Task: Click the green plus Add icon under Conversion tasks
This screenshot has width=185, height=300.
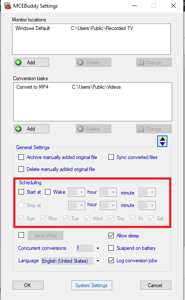Action: click(x=18, y=129)
